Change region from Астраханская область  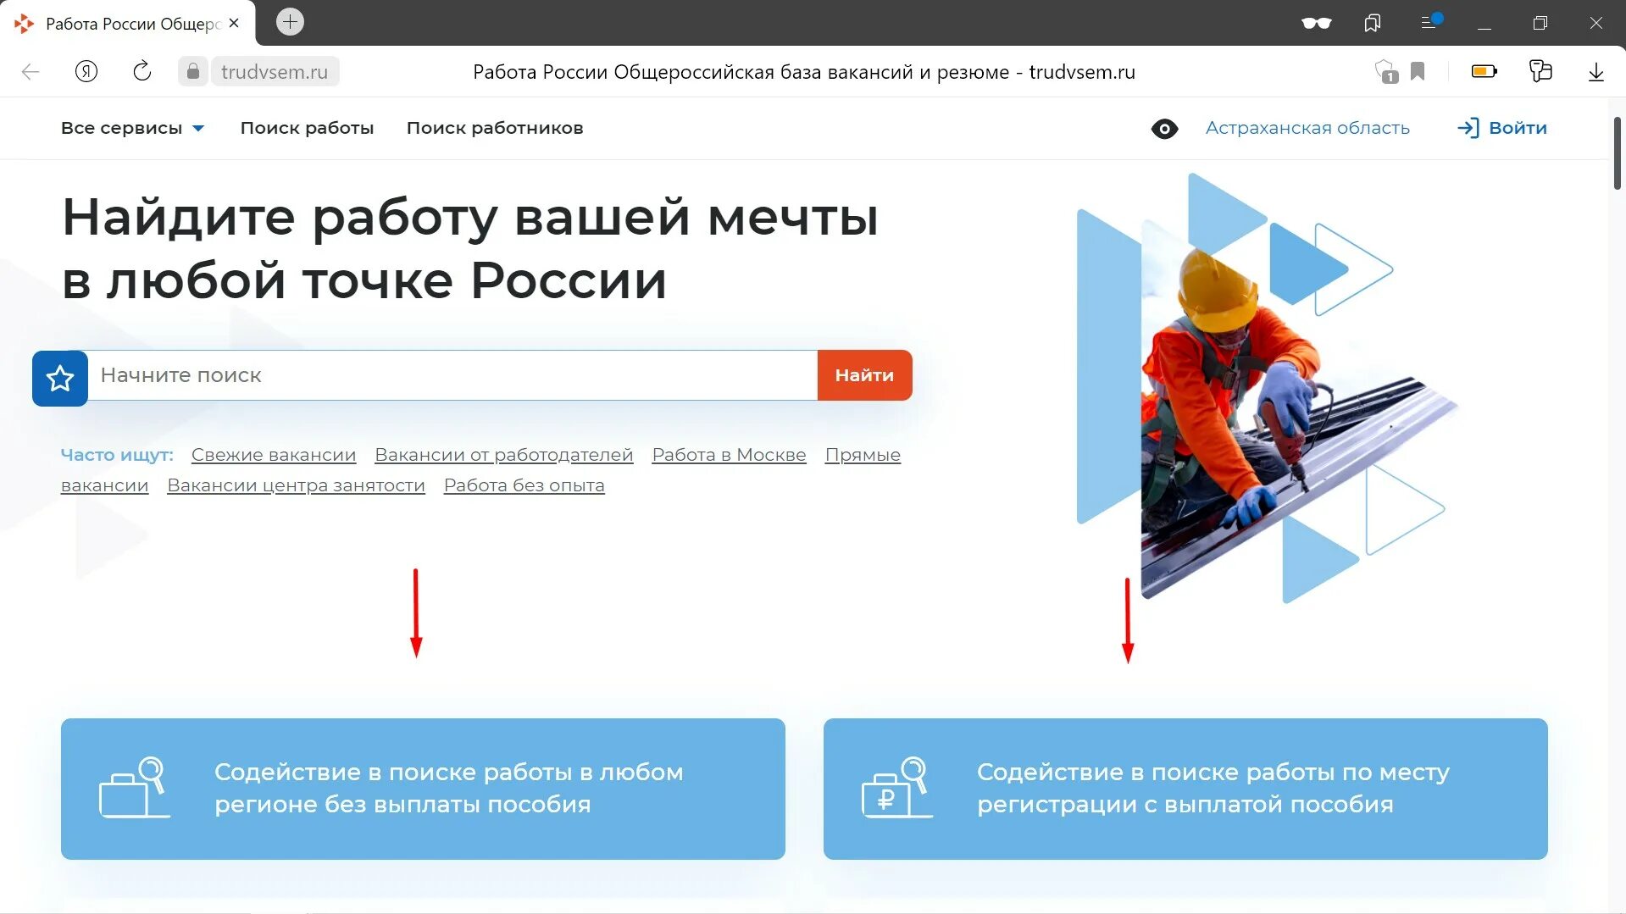tap(1307, 128)
